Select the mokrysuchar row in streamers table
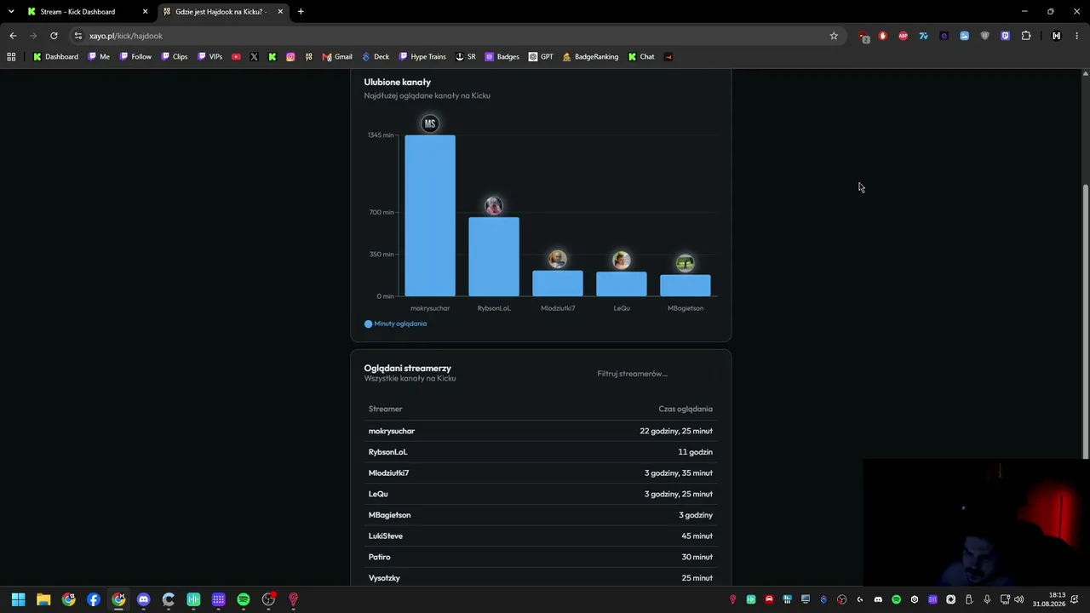Screen dimensions: 1090x613 [x=541, y=431]
